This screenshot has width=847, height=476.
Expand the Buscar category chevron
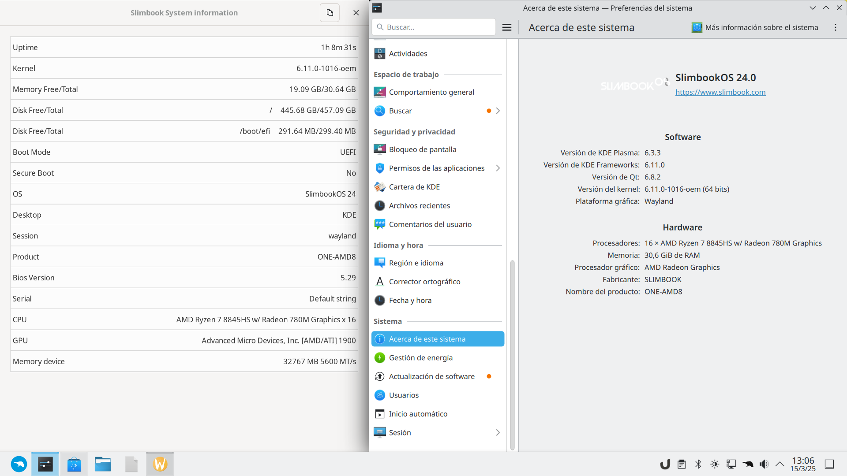click(x=498, y=111)
